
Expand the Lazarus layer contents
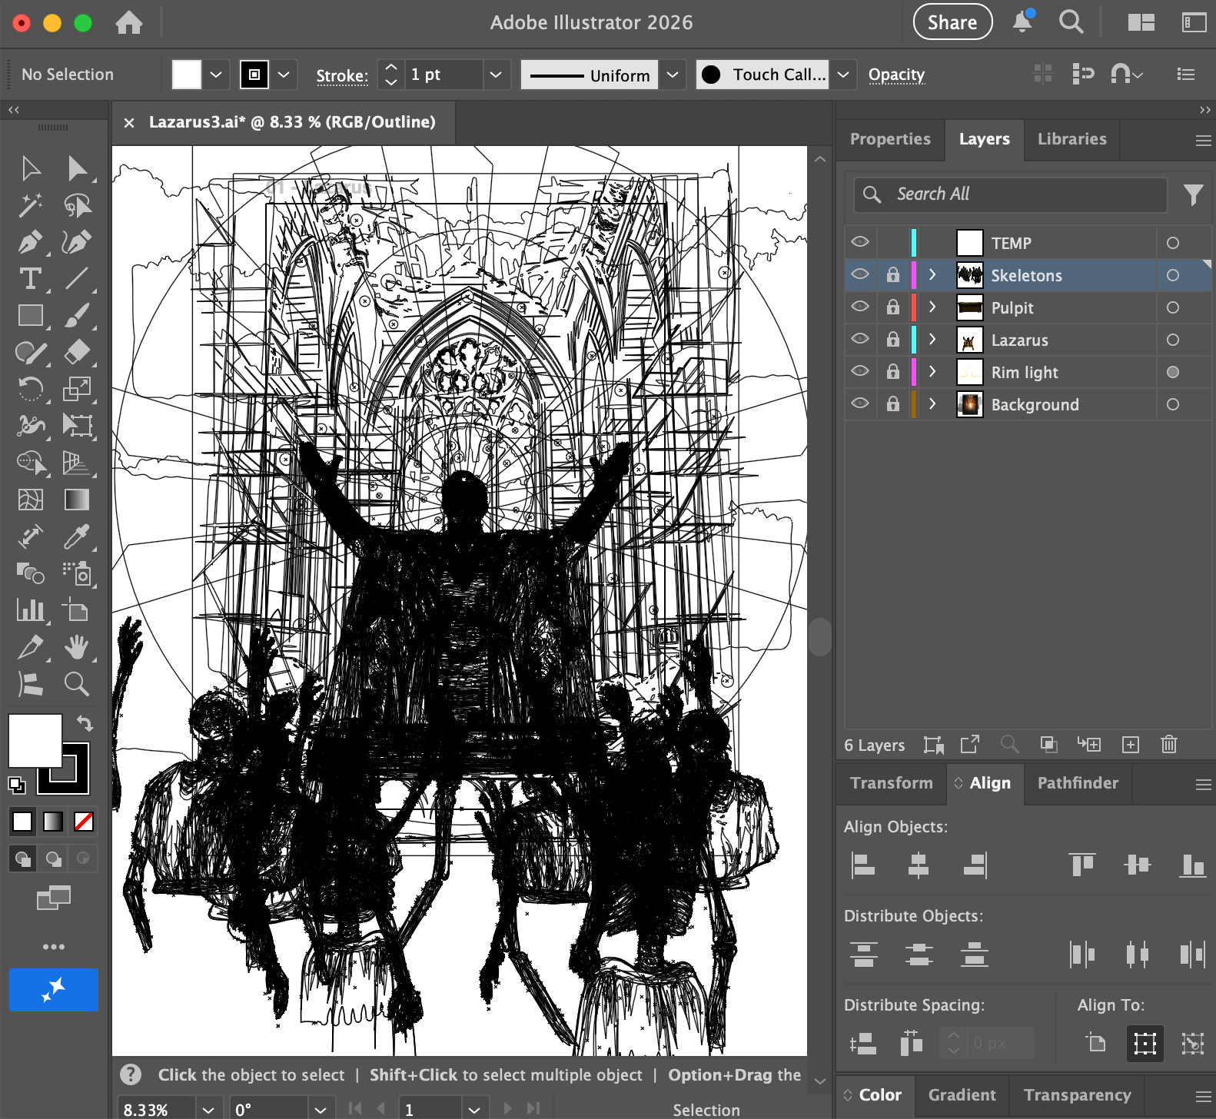point(932,339)
